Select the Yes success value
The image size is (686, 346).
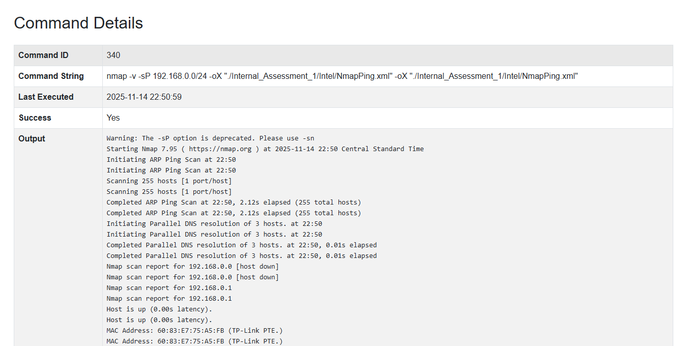coord(113,118)
